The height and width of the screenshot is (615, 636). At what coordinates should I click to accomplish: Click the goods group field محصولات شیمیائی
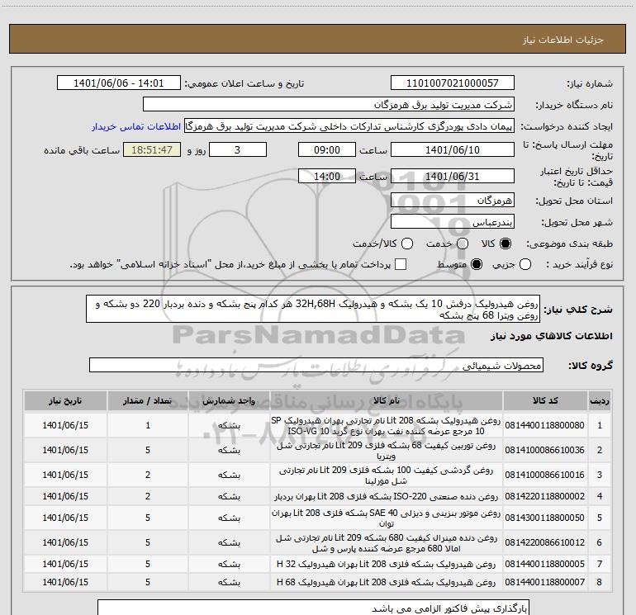316,365
